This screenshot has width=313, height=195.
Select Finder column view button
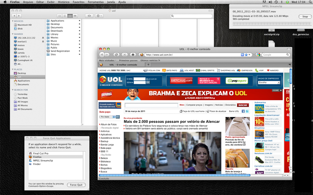point(70,16)
